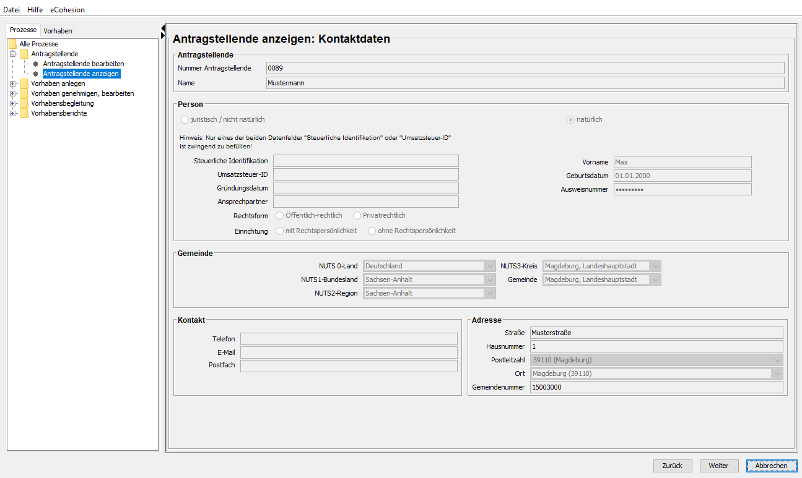The height and width of the screenshot is (478, 802).
Task: Click the Postfach field
Action: (349, 366)
